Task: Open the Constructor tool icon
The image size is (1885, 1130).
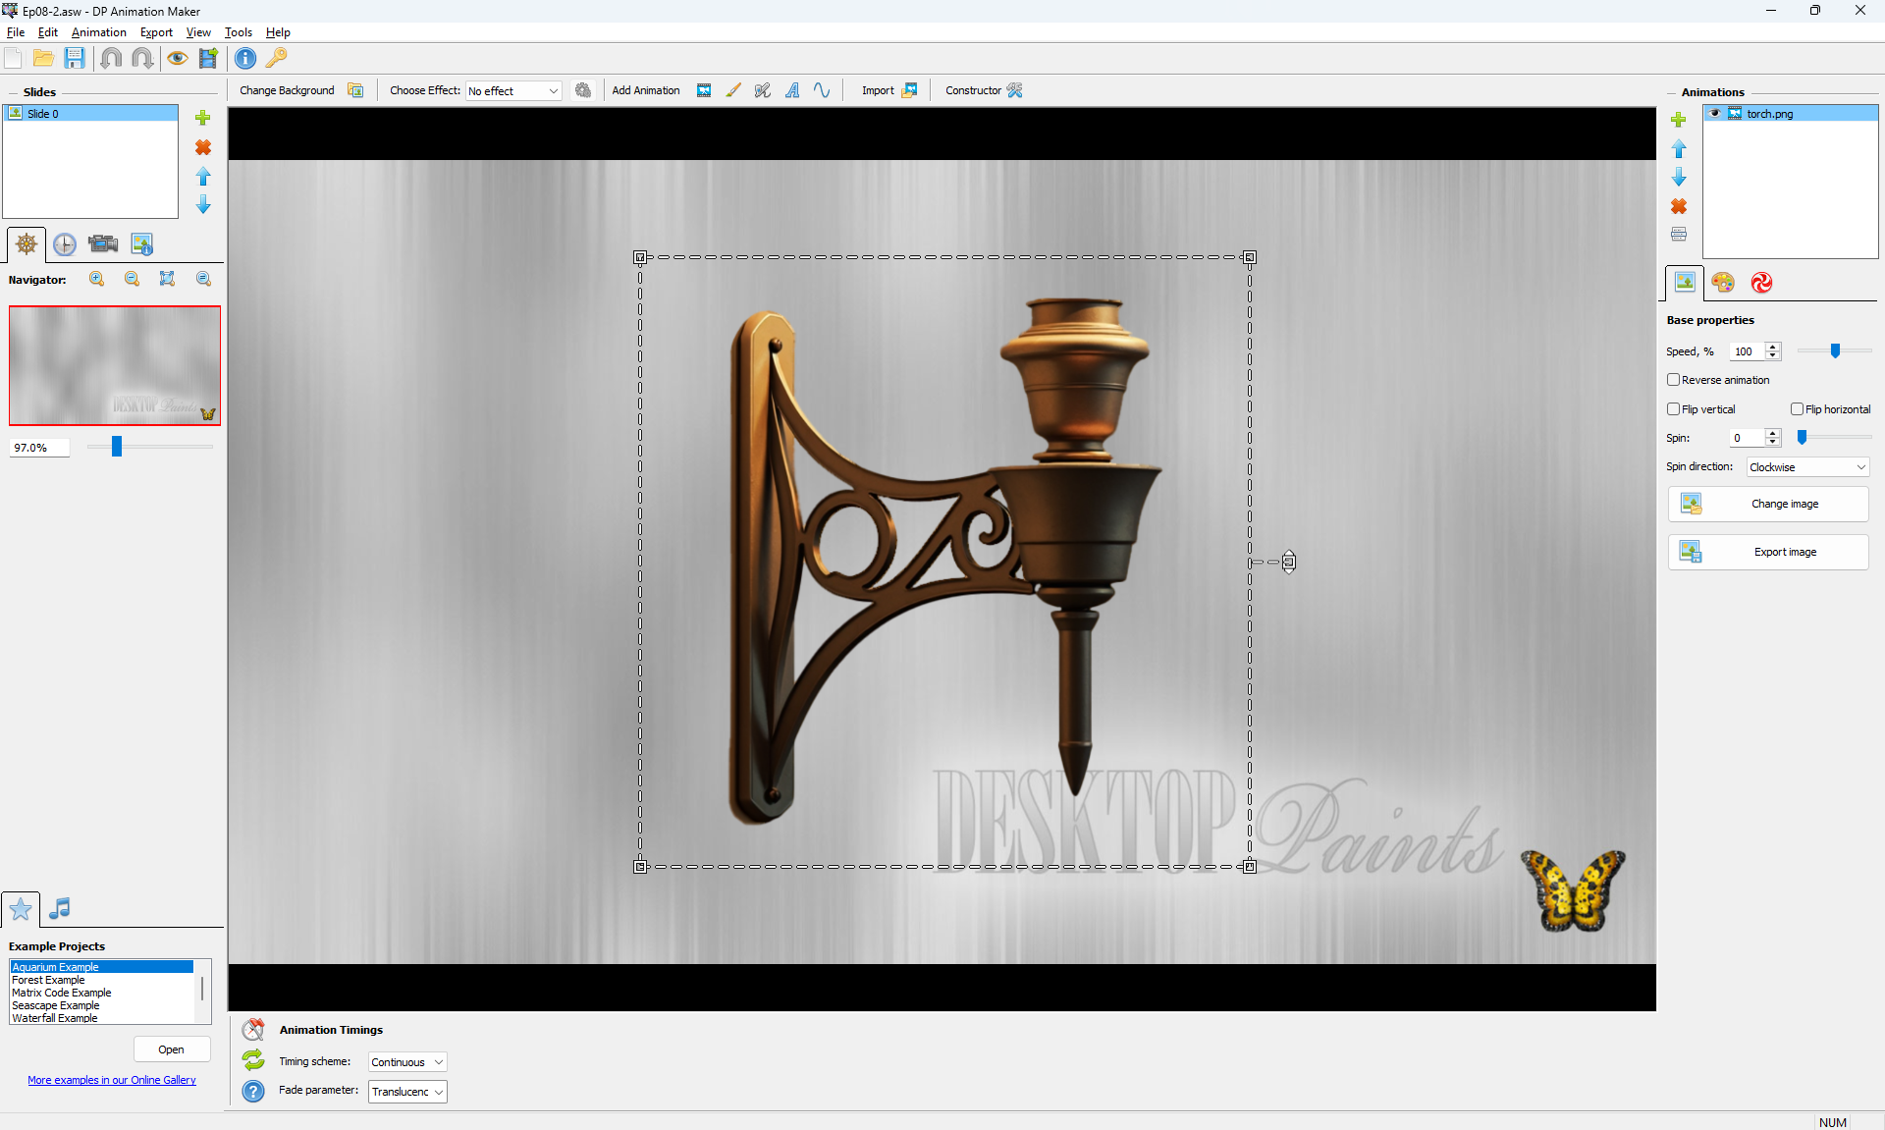Action: click(1015, 90)
